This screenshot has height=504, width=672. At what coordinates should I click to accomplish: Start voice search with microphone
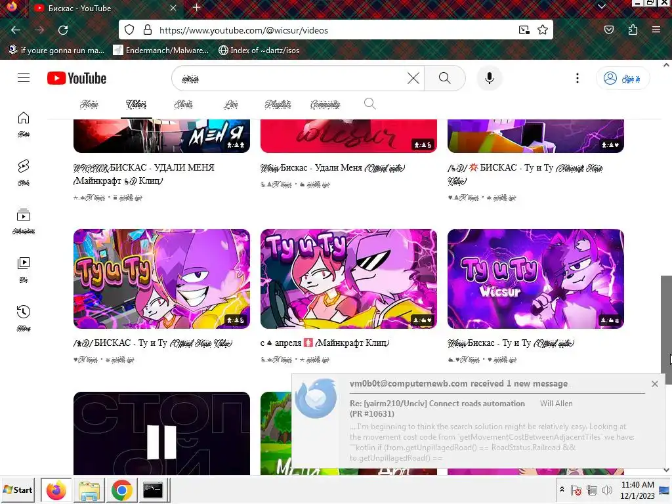coord(490,79)
